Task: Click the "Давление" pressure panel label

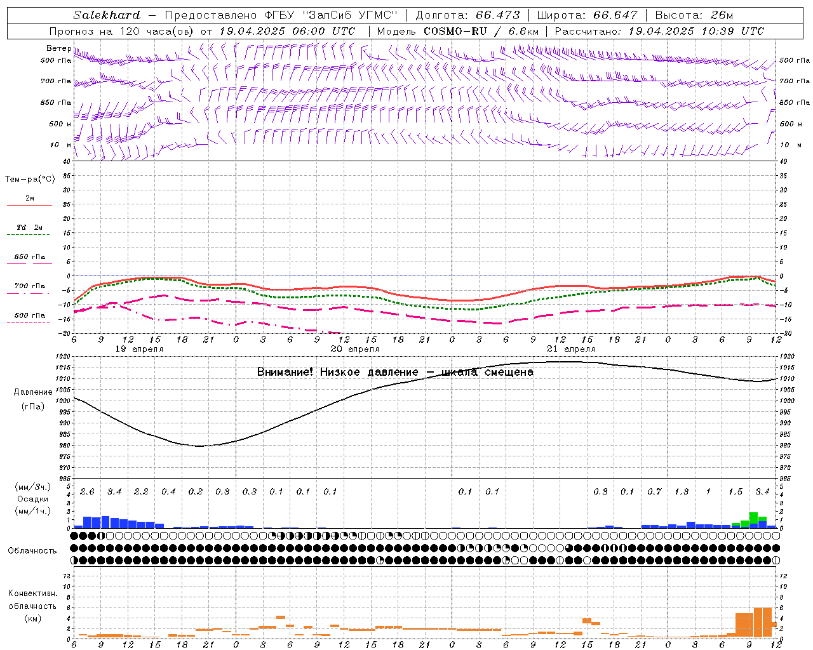Action: tap(33, 392)
